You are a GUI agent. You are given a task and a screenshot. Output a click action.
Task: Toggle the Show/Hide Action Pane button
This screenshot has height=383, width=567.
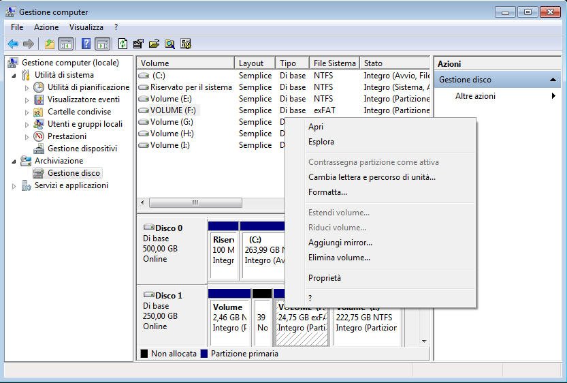103,44
